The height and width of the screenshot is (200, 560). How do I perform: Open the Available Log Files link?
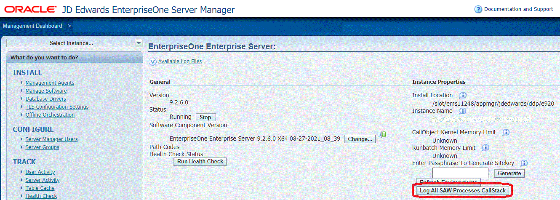[x=180, y=61]
